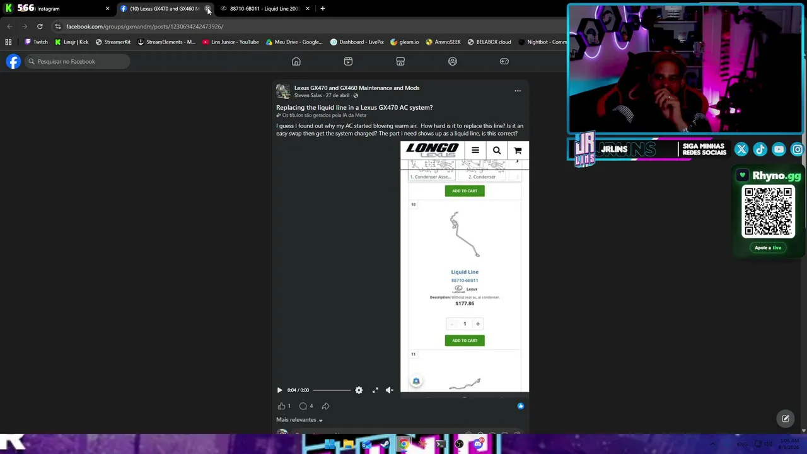Open the BELABOX cloud bookmark
The width and height of the screenshot is (807, 454).
click(489, 42)
